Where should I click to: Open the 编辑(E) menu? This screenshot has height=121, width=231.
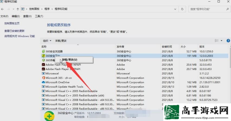[16, 16]
